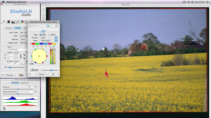
Task: Click the Prescan button
Action: tap(10, 75)
